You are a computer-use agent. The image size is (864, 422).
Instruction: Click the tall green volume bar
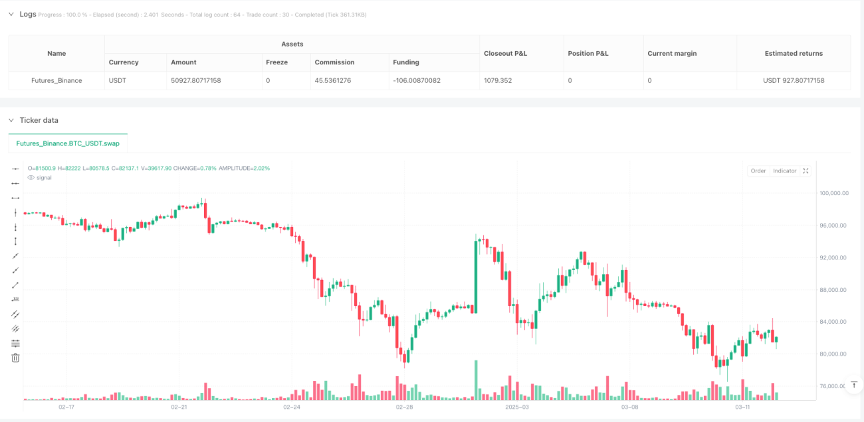tap(476, 380)
